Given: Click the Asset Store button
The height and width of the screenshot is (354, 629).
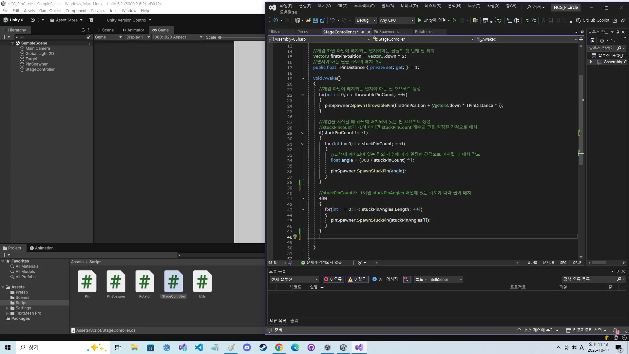Looking at the screenshot, I should point(67,20).
